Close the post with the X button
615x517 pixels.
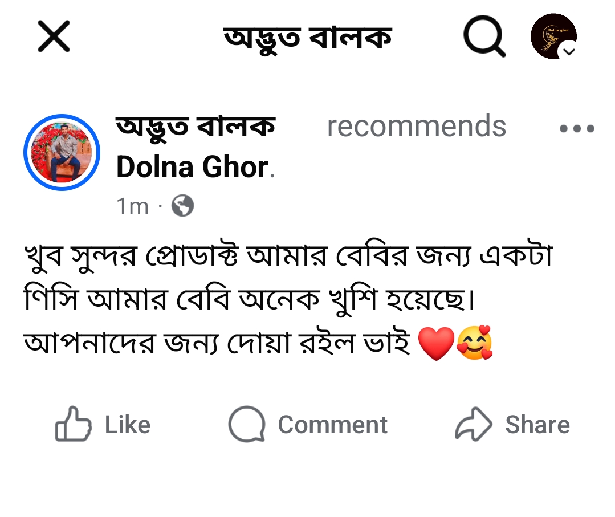click(x=53, y=36)
